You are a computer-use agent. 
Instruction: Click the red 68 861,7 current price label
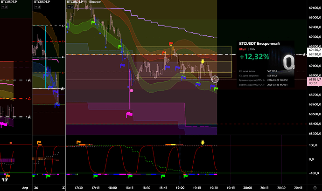[x=313, y=80]
